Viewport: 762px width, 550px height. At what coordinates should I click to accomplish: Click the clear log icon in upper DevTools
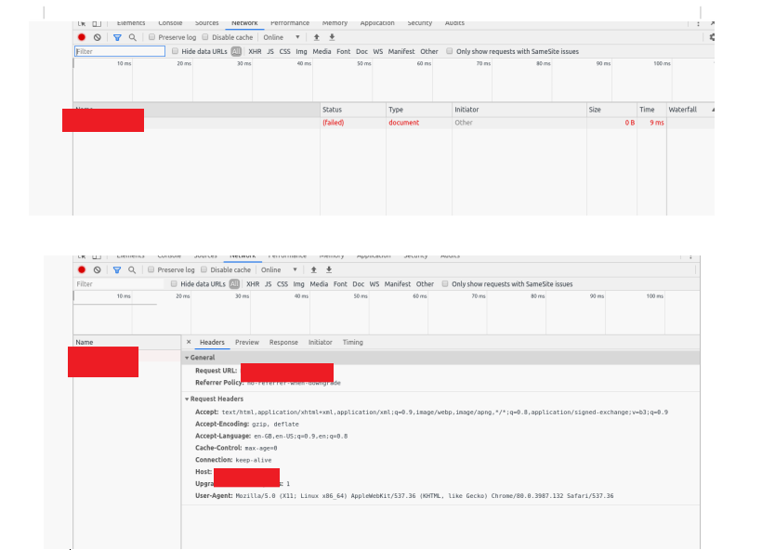click(x=98, y=37)
